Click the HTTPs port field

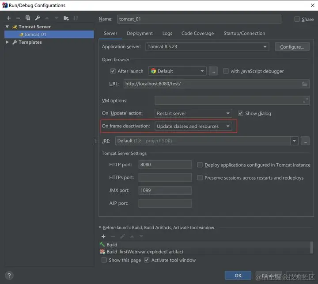pyautogui.click(x=165, y=177)
